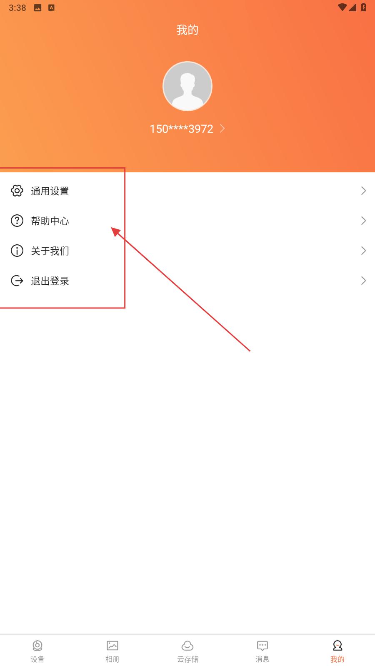Expand 退出登录 using its right chevron
375x666 pixels.
click(x=363, y=281)
